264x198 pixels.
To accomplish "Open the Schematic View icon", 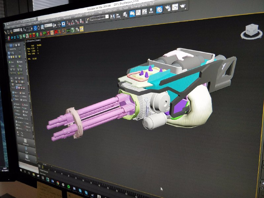I will [x=151, y=11].
